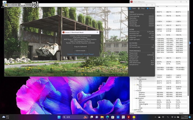Open the Windows Start menu
The height and width of the screenshot is (120, 193).
(59, 117)
